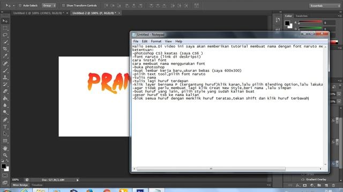The image size is (343, 192).
Task: Select the Rectangle shape tool
Action: (x=5, y=141)
